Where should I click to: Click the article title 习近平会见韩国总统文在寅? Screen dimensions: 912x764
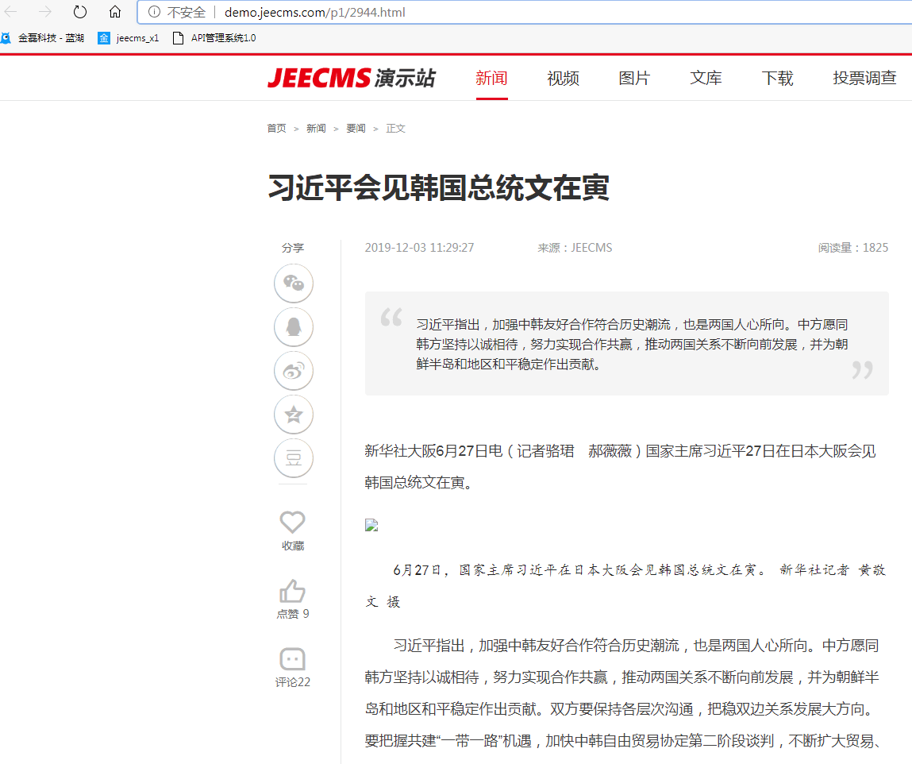[439, 188]
